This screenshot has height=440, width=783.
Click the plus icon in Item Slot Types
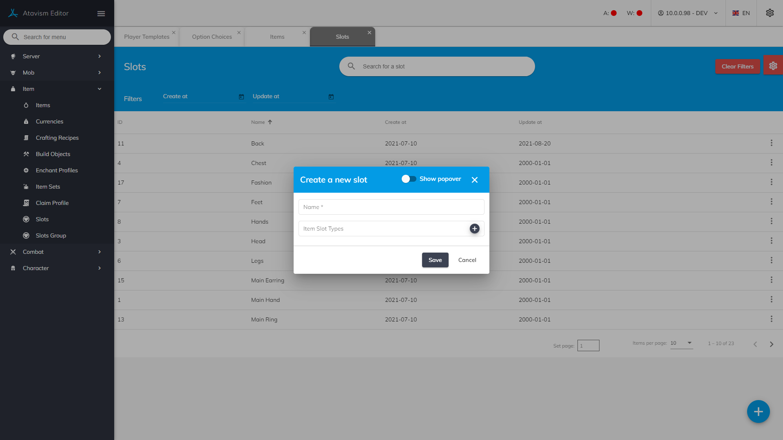474,229
